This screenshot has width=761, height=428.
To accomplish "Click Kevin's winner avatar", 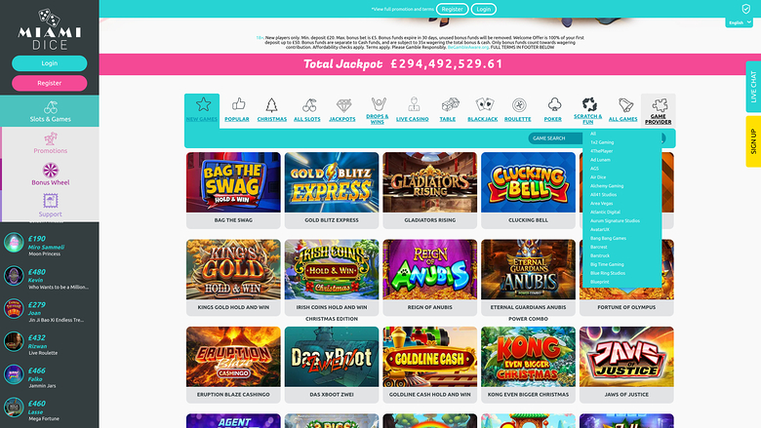I will pos(14,275).
